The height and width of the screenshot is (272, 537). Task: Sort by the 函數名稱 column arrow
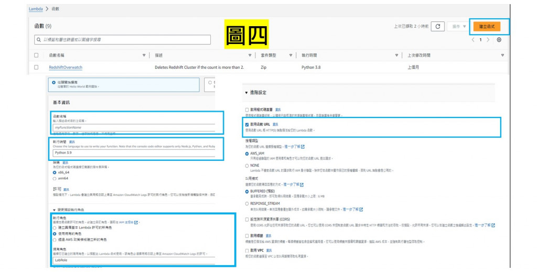point(144,55)
